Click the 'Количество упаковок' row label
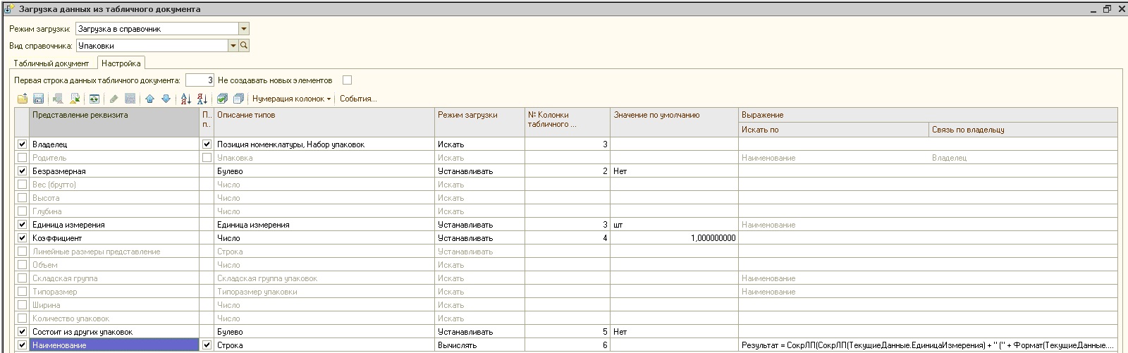Screen dimensions: 1128x353 (70, 318)
